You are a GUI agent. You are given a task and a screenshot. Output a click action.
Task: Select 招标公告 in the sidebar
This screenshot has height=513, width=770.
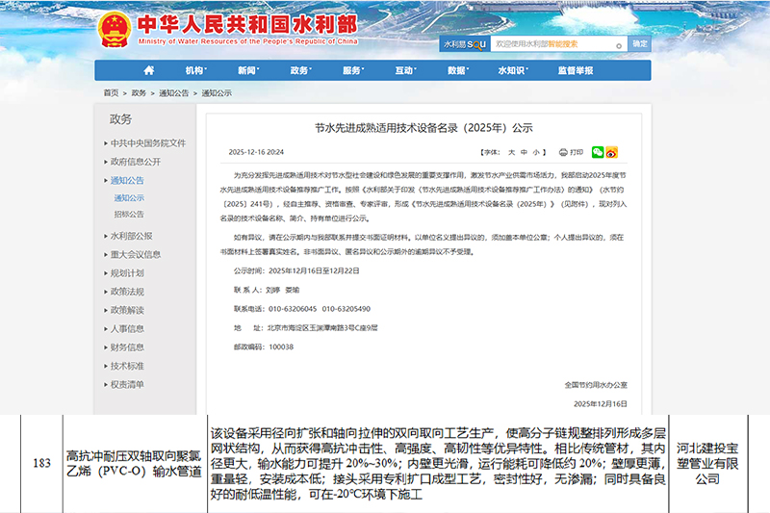click(x=129, y=215)
